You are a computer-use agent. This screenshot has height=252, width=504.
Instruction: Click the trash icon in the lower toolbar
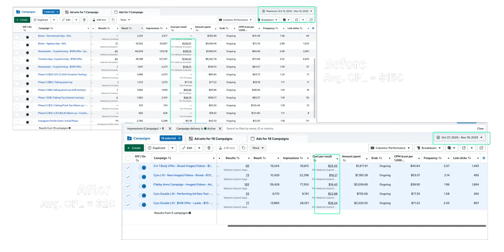[209, 148]
